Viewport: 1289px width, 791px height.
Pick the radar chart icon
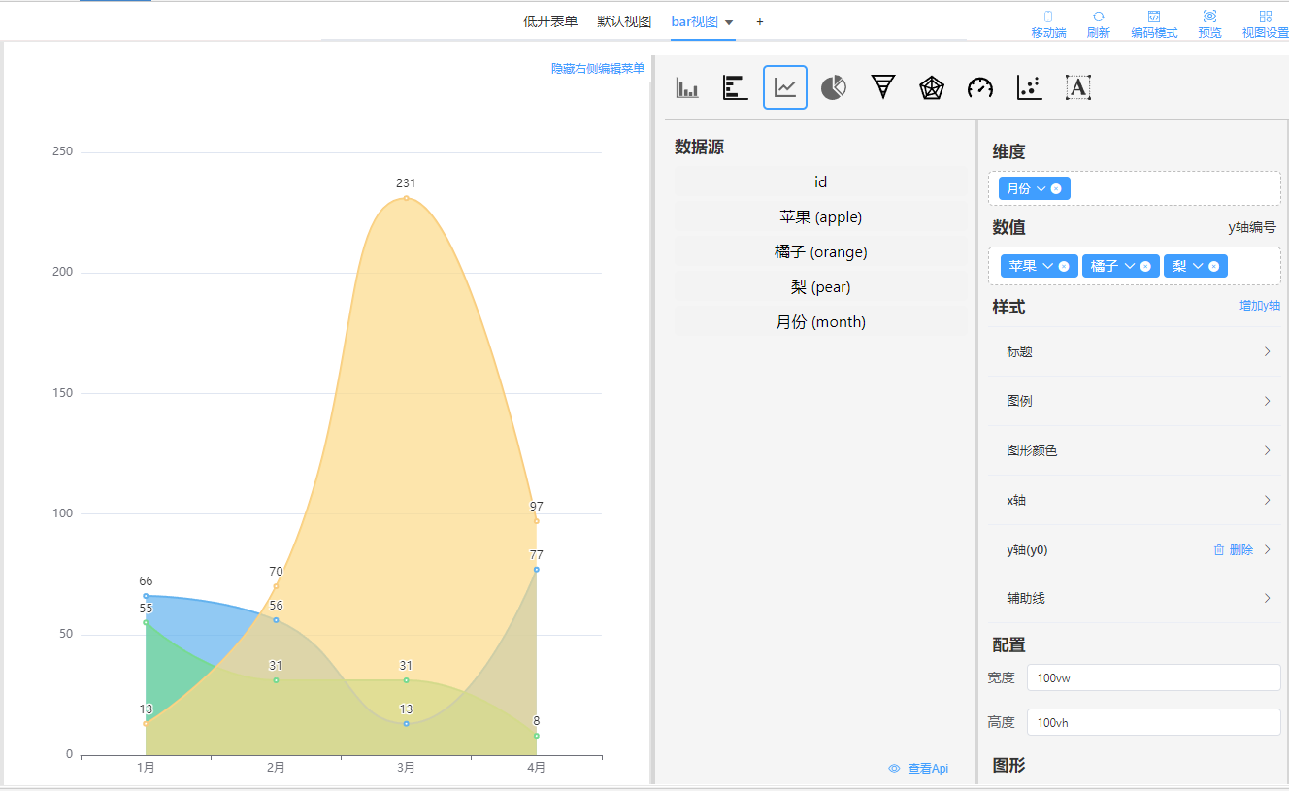tap(932, 88)
